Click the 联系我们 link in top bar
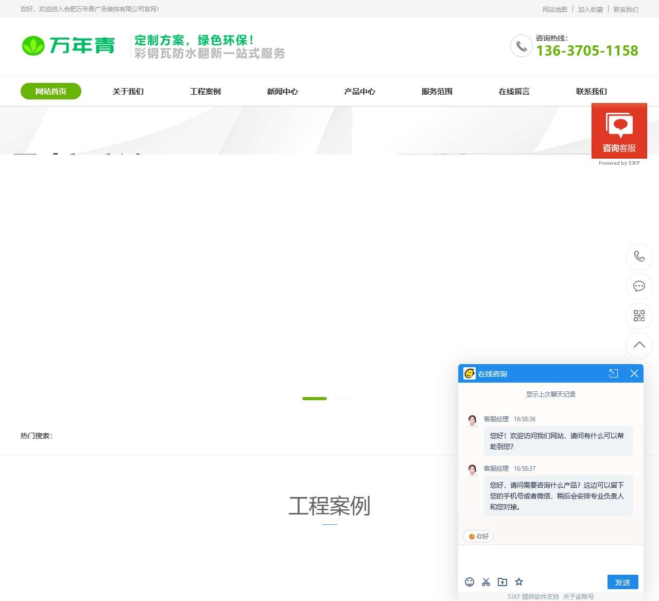The image size is (659, 601). pyautogui.click(x=626, y=9)
